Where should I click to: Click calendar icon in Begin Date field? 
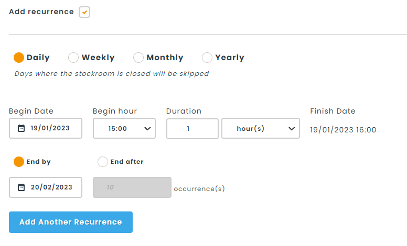(x=21, y=128)
